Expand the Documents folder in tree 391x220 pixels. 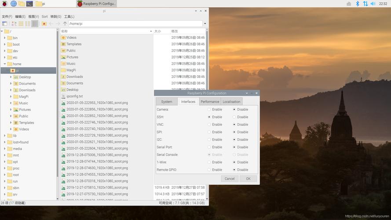point(11,84)
